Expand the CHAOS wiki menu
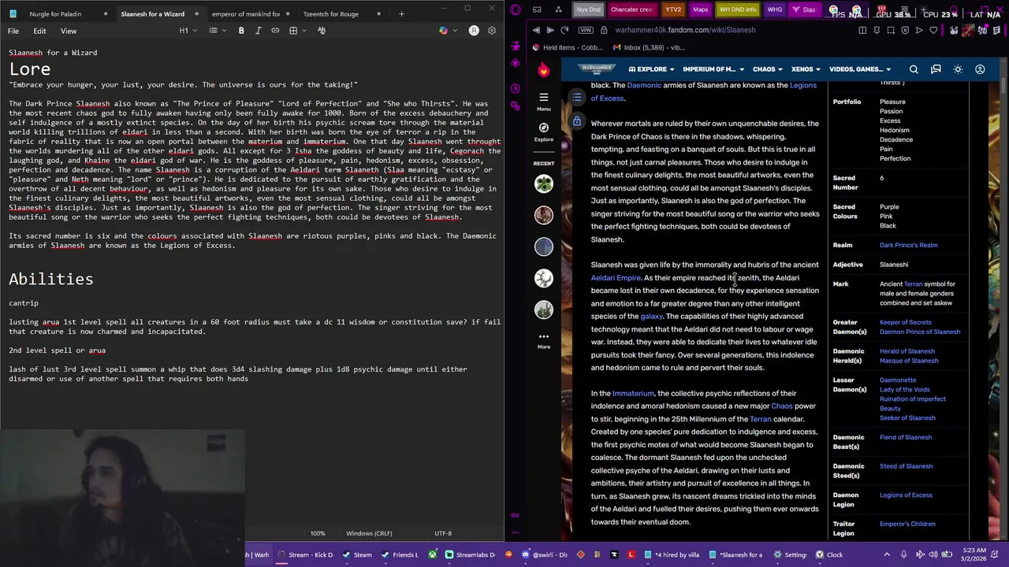The image size is (1009, 567). click(768, 69)
